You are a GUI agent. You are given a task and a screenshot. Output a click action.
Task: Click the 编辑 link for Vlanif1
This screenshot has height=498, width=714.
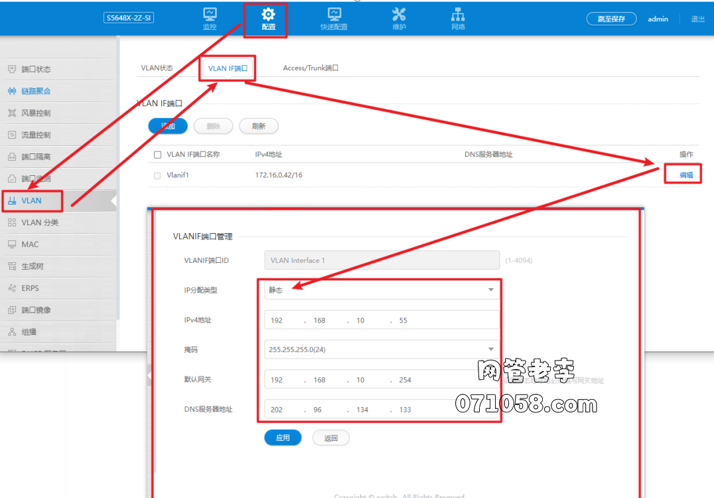(x=686, y=175)
